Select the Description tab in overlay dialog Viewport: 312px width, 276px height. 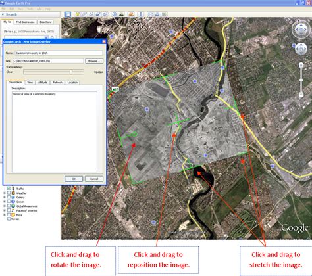(x=15, y=82)
